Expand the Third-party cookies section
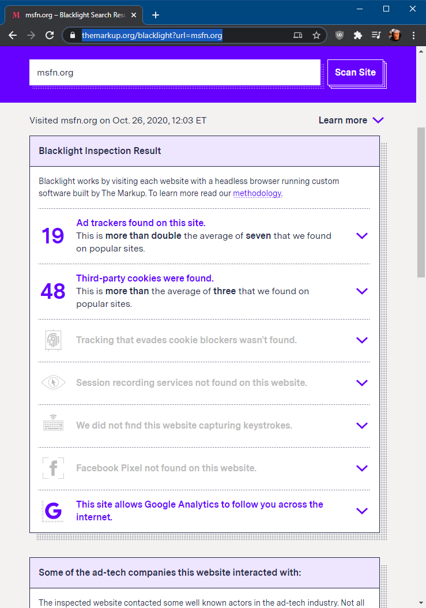The height and width of the screenshot is (608, 426). 362,291
